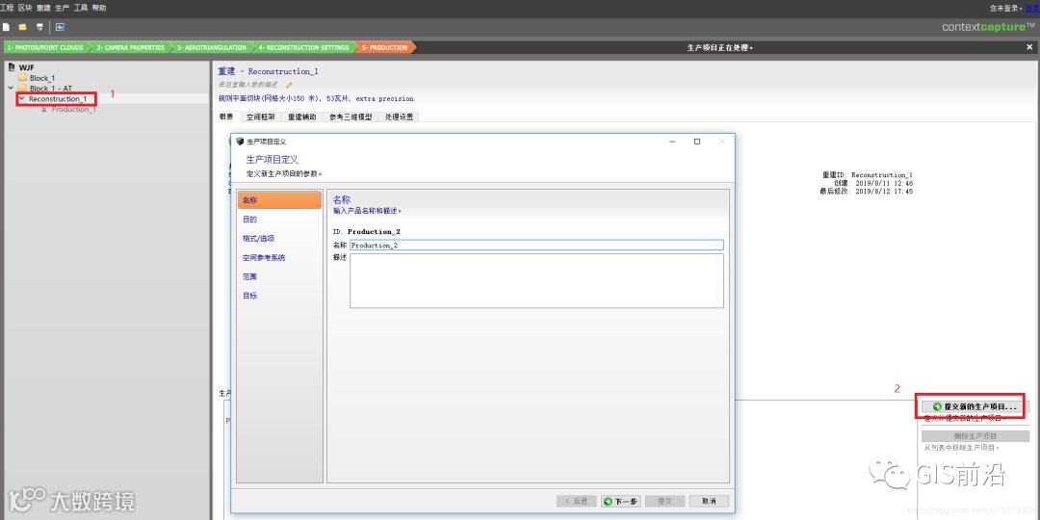1040x520 pixels.
Task: Open the 帮助 menu
Action: (99, 8)
